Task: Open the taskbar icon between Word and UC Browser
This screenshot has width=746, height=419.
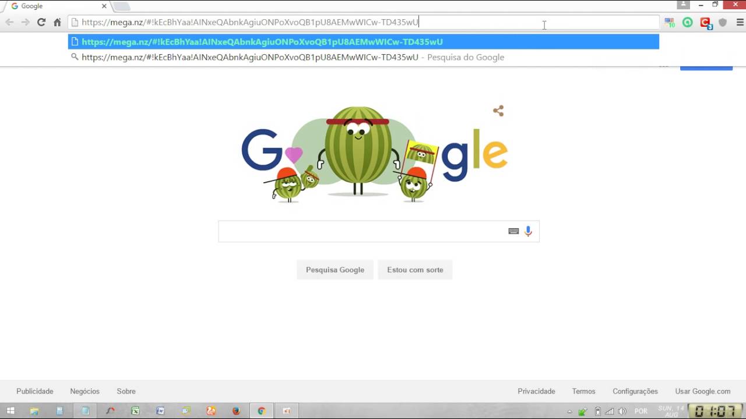Action: (186, 411)
